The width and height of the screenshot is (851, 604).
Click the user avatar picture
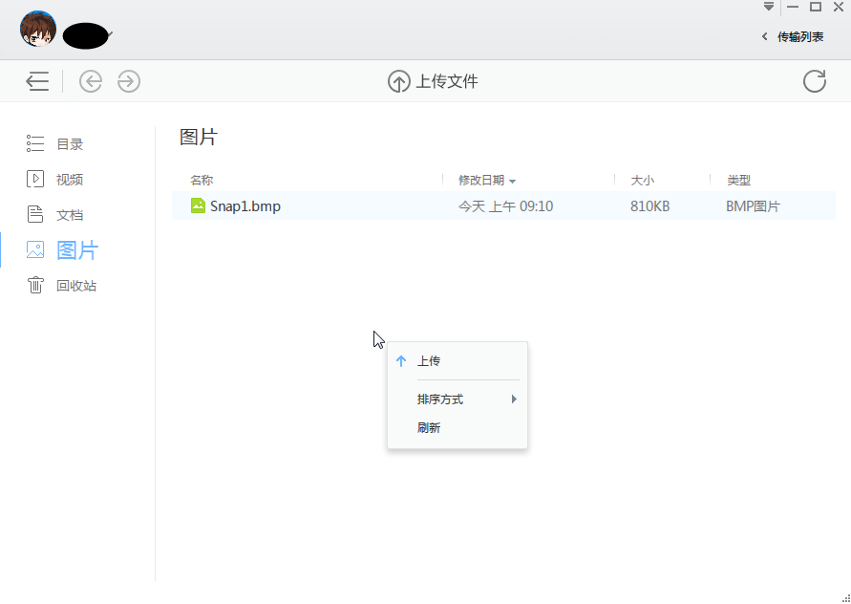[38, 29]
